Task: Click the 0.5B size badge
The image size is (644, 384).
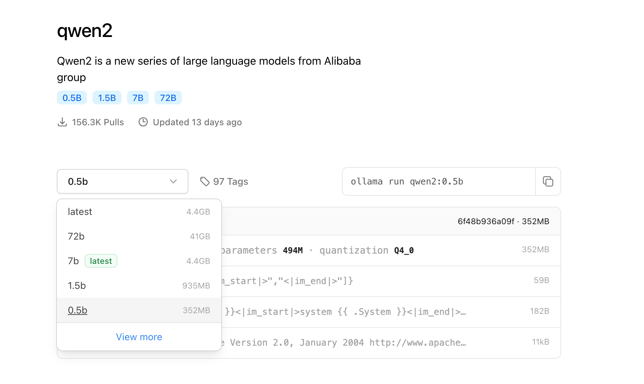Action: point(72,98)
